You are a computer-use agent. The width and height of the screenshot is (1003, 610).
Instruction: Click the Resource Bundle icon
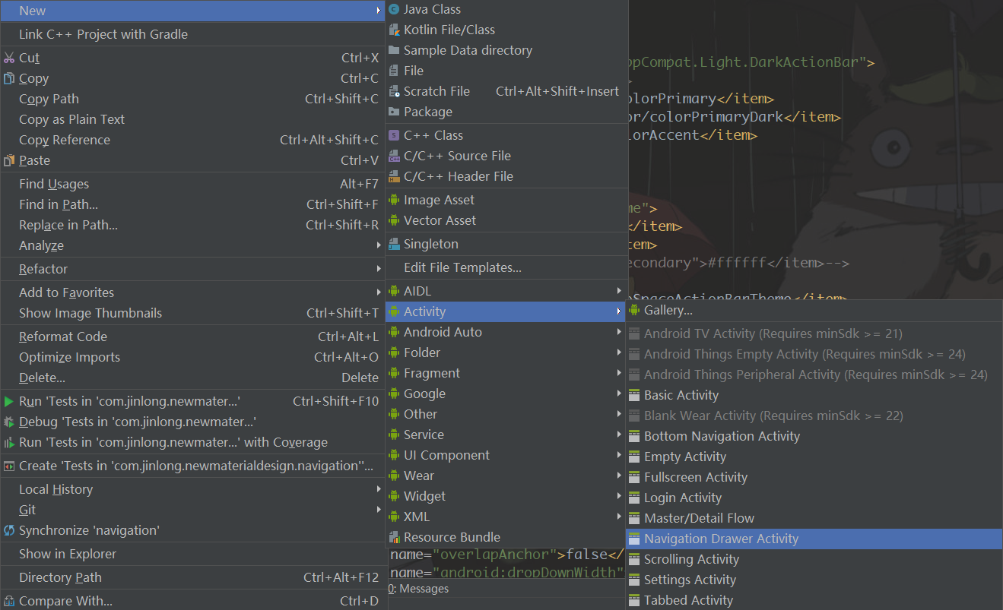point(394,537)
